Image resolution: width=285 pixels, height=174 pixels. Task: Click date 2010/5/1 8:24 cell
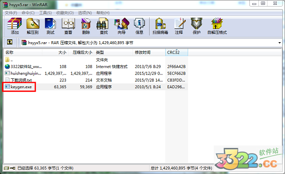click(148, 87)
